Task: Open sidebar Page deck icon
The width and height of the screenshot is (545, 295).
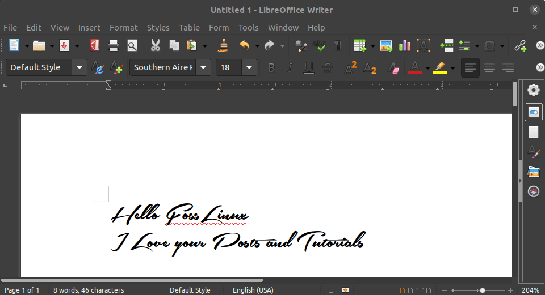Action: tap(534, 132)
